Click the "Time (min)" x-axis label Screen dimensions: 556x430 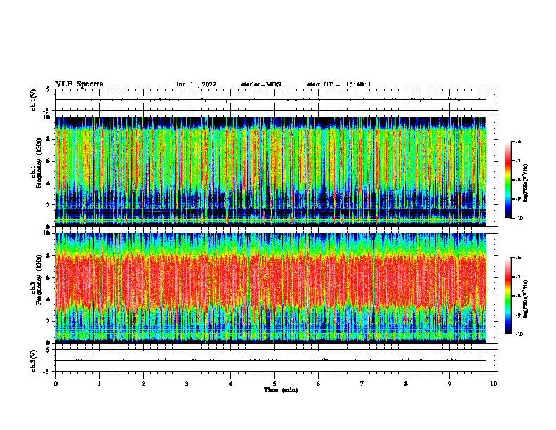click(281, 390)
